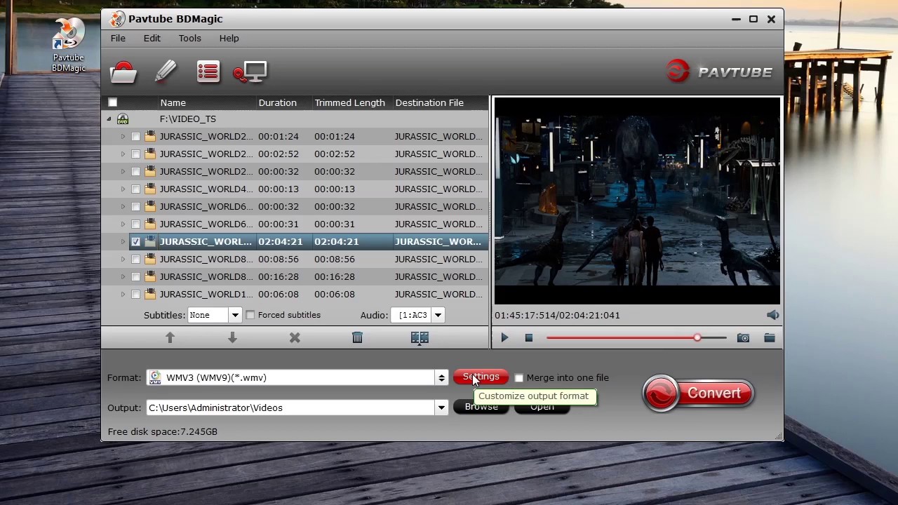The height and width of the screenshot is (505, 898).
Task: Click the movie icon of the 00:00:13 title
Action: (150, 189)
